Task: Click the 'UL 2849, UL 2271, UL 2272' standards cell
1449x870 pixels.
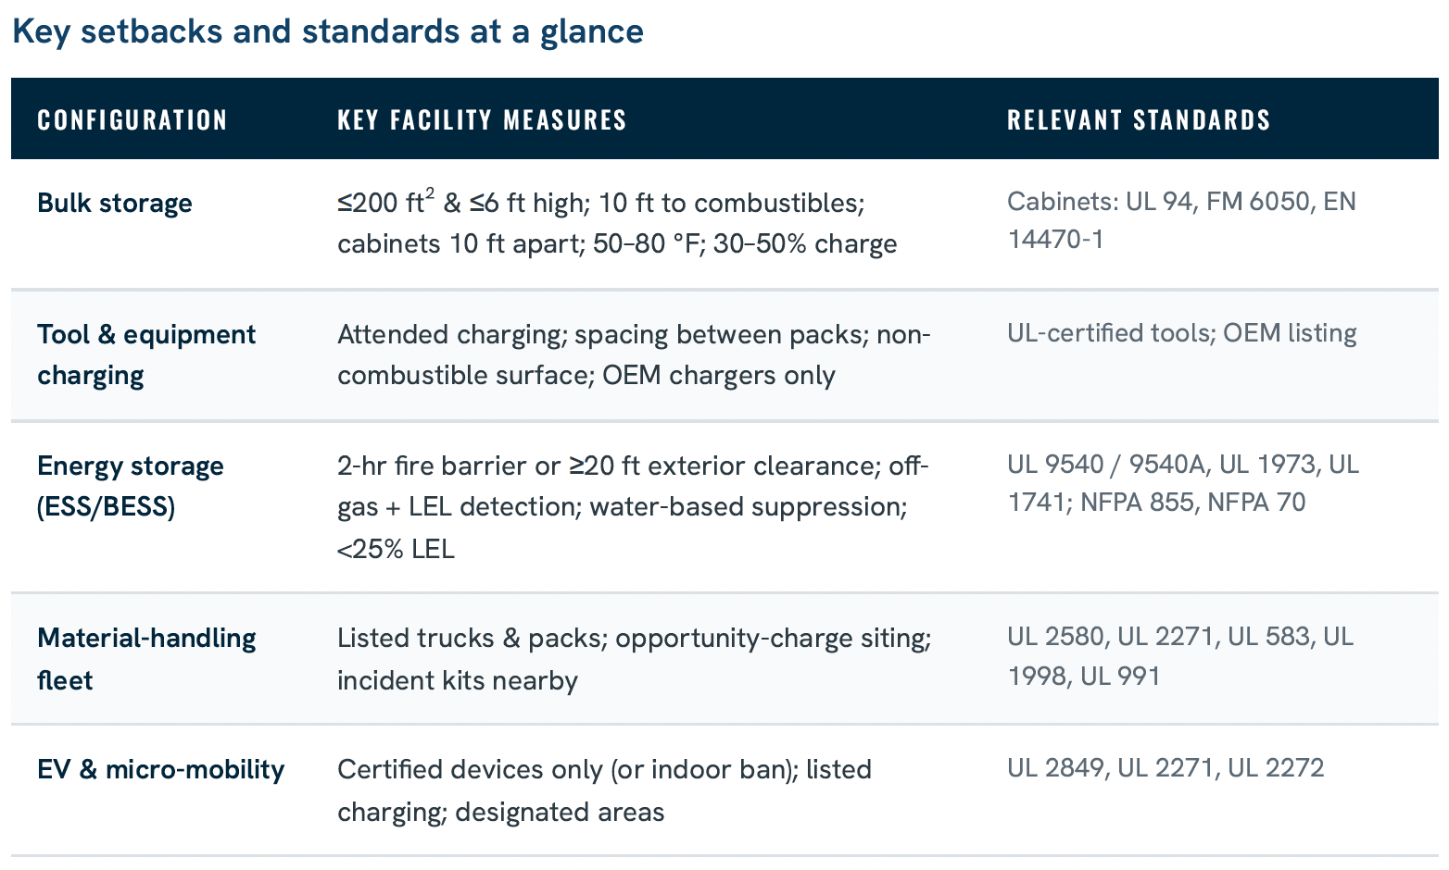Action: [1165, 768]
